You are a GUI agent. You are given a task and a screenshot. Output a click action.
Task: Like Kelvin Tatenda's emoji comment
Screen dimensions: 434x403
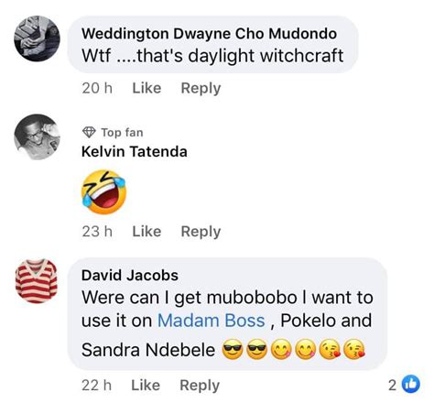click(x=146, y=232)
